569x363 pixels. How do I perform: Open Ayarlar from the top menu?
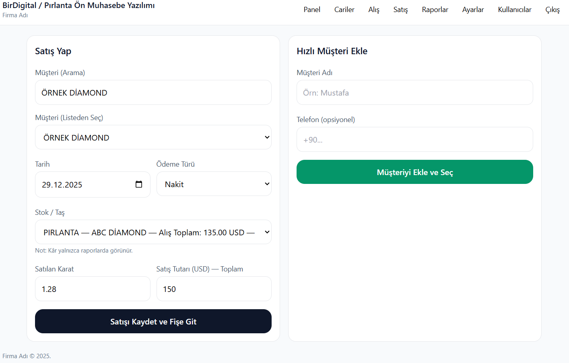tap(473, 10)
